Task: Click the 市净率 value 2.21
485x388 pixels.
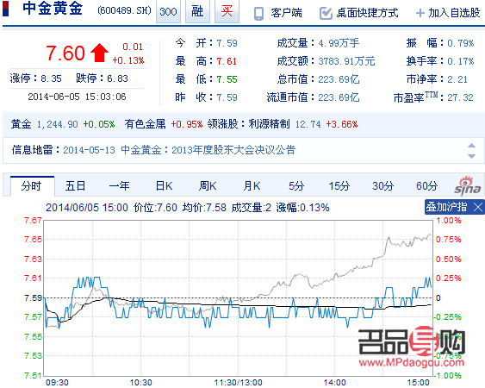Action: (457, 79)
